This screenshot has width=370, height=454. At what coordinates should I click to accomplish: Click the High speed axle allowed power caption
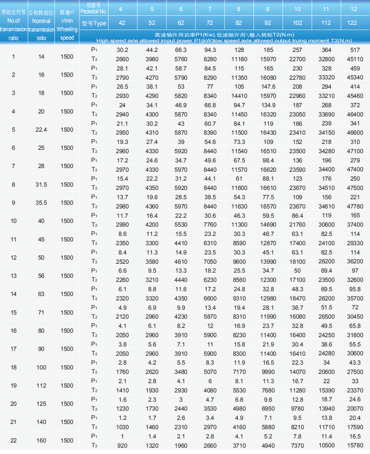(224, 37)
